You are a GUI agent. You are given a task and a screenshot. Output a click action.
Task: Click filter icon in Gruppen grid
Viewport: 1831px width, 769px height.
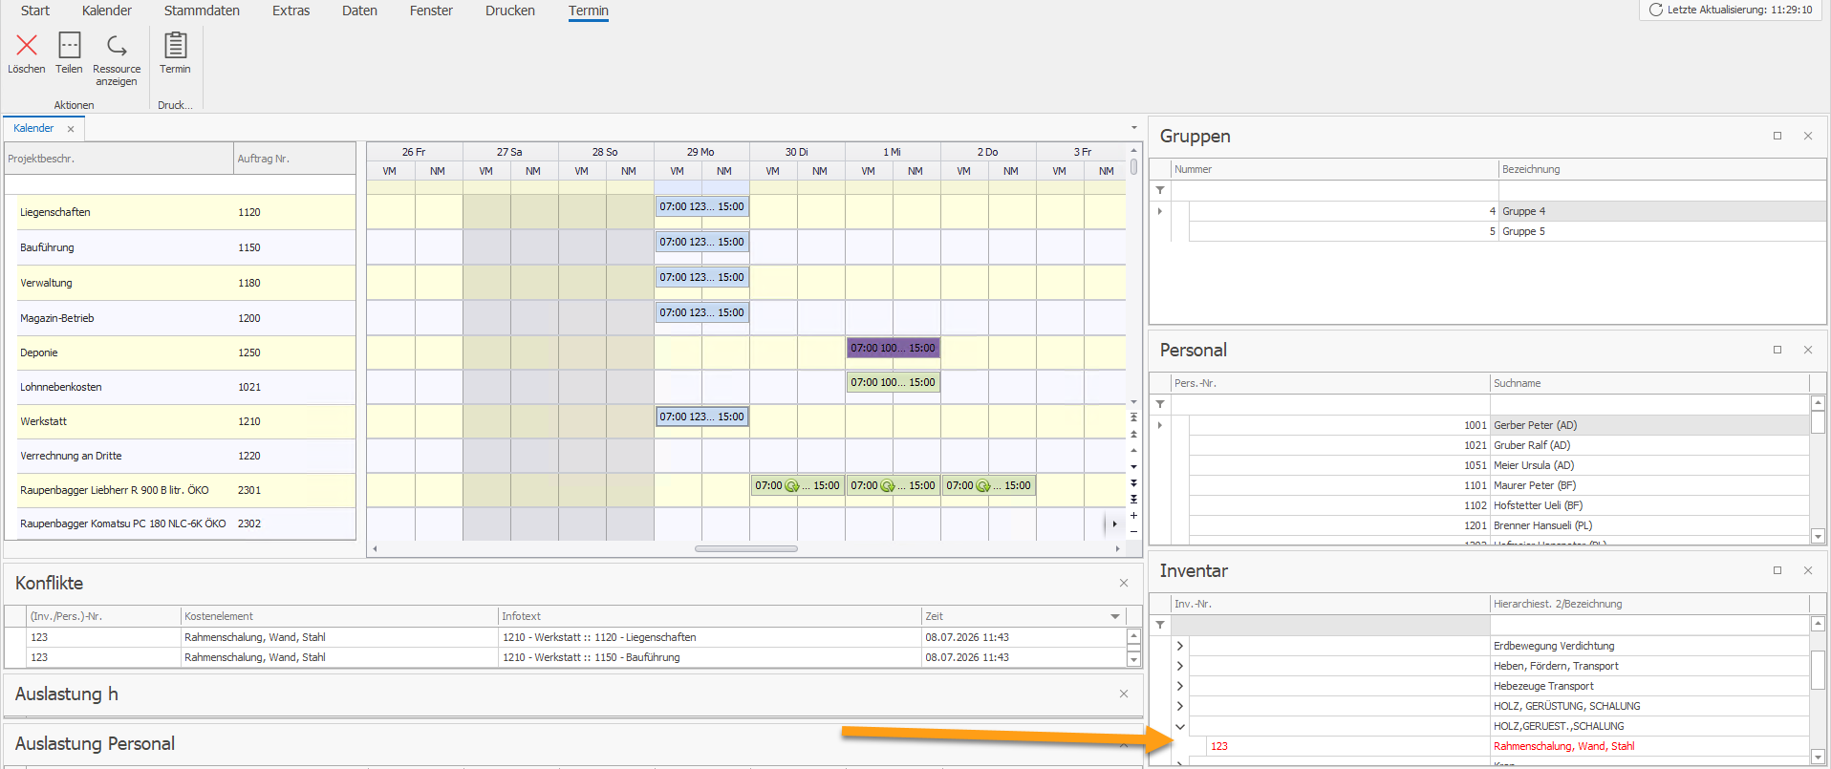tap(1160, 190)
